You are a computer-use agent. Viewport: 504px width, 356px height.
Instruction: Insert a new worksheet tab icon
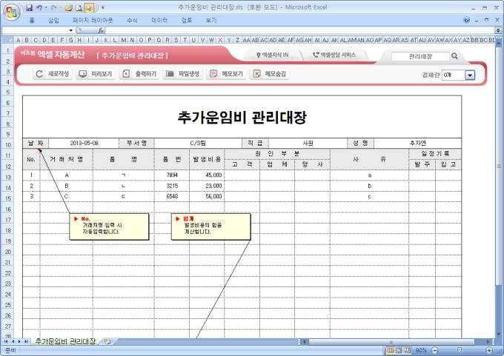click(107, 341)
